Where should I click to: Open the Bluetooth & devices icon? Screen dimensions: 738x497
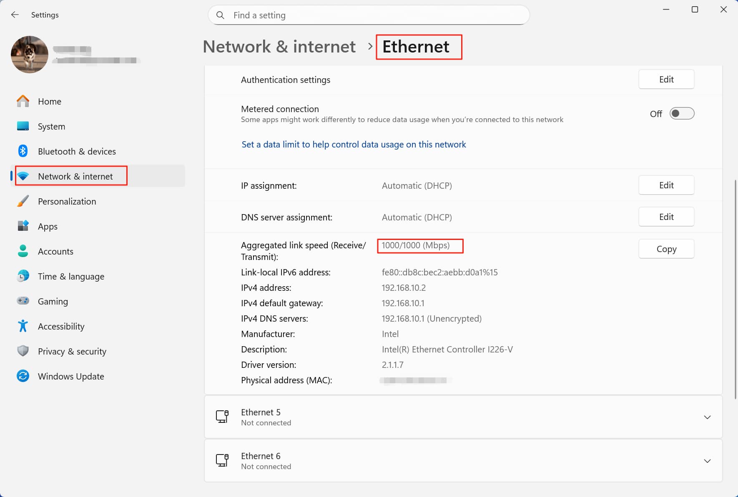(x=23, y=151)
